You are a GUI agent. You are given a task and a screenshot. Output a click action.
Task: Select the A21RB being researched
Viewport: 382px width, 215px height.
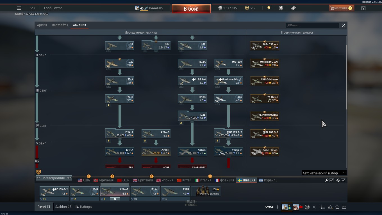[156, 151]
